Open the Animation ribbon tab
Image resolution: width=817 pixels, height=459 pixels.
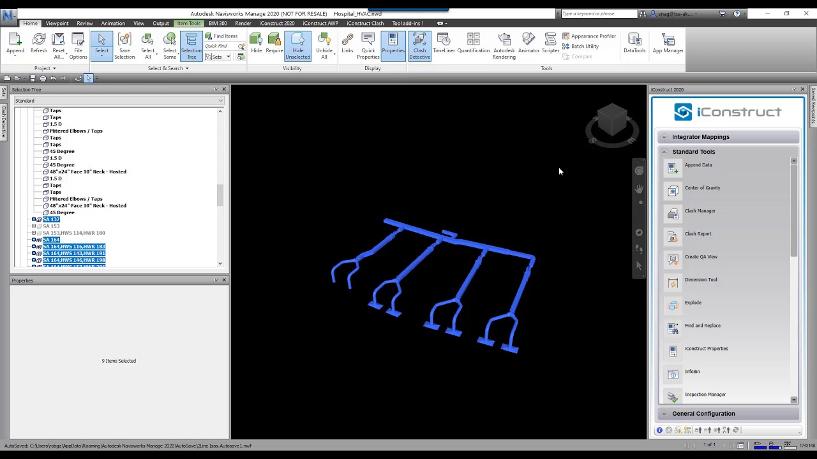113,24
